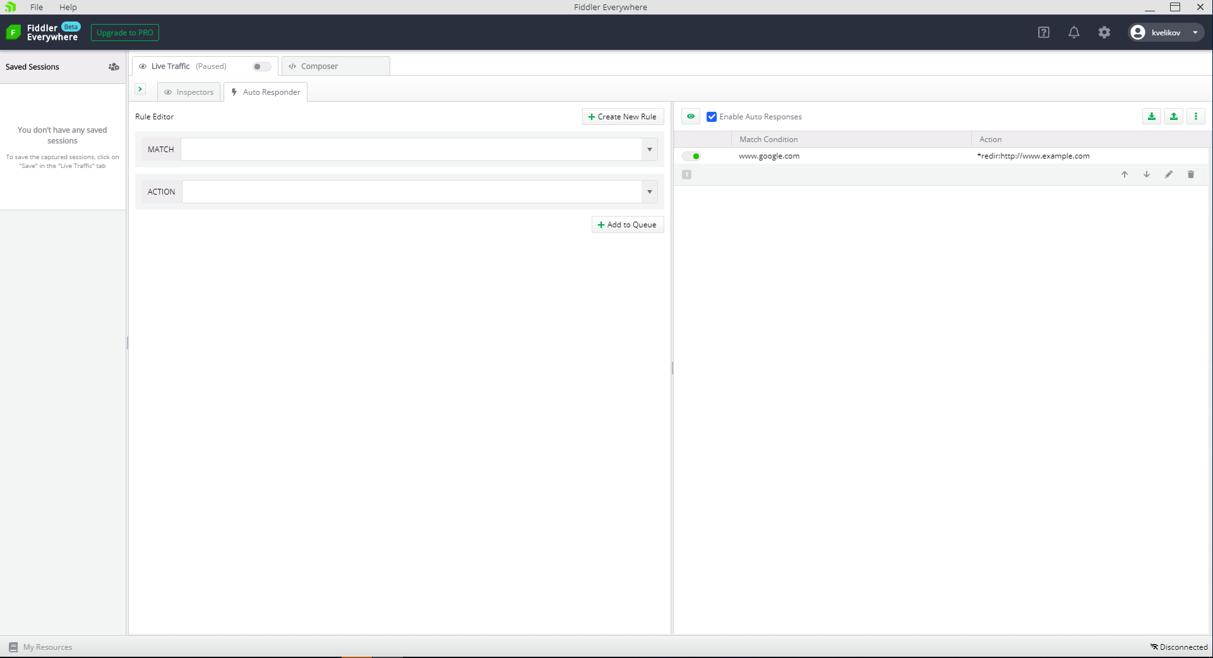Screen dimensions: 1213x658
Task: Open the share Saved Sessions icon
Action: coord(114,66)
